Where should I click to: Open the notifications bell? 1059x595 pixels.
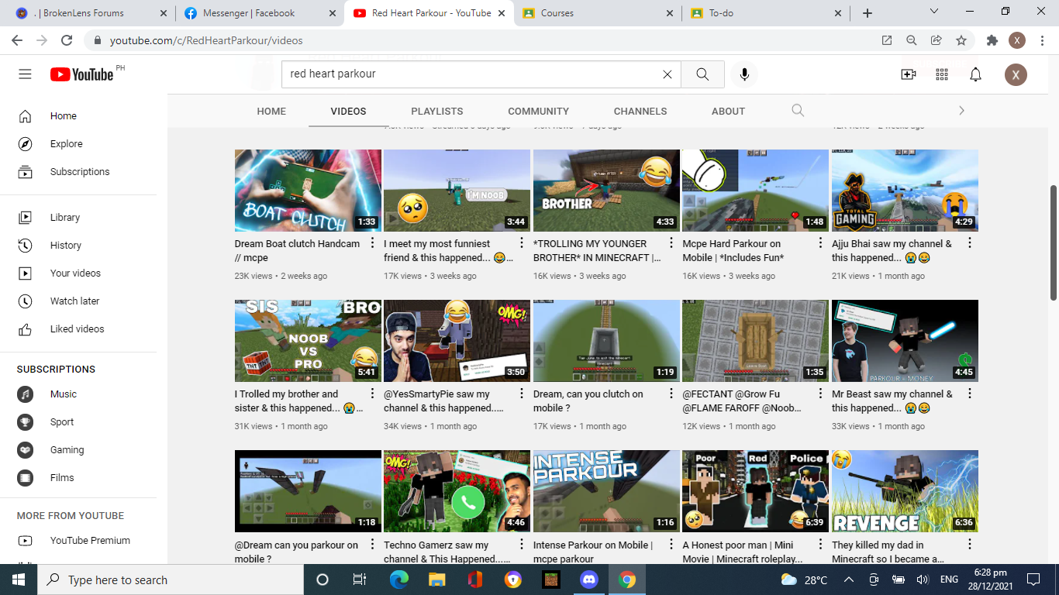tap(976, 74)
